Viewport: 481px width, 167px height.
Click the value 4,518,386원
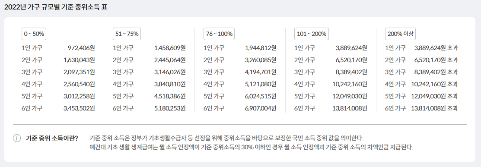coord(170,96)
